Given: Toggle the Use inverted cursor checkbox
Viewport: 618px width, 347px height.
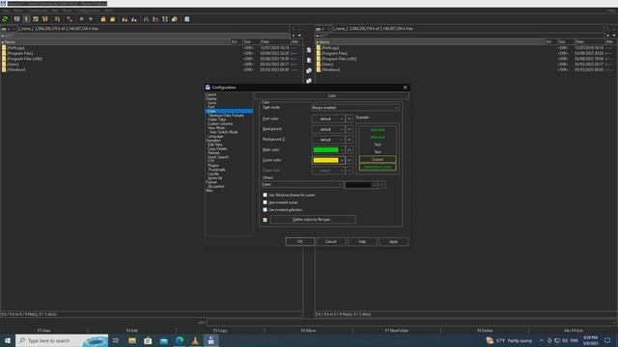Looking at the screenshot, I should click(265, 202).
